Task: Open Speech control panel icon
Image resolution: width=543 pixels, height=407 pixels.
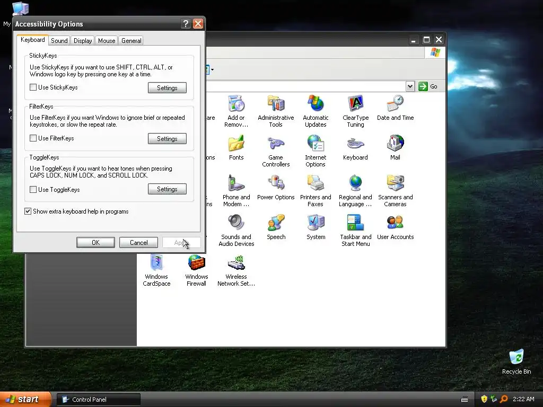Action: (x=276, y=227)
